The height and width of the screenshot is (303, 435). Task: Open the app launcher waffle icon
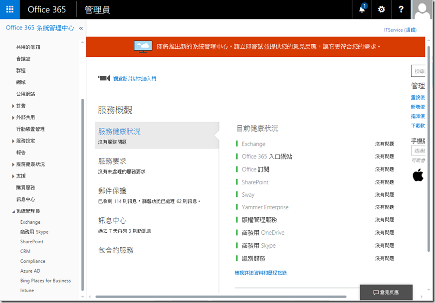10,9
